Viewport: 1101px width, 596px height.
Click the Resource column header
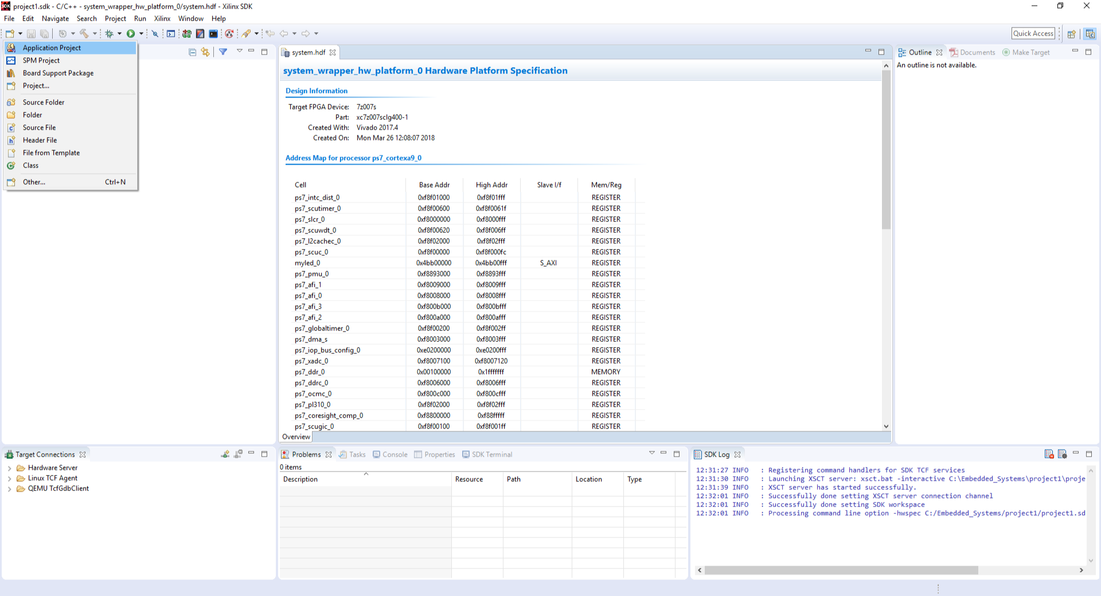click(477, 479)
